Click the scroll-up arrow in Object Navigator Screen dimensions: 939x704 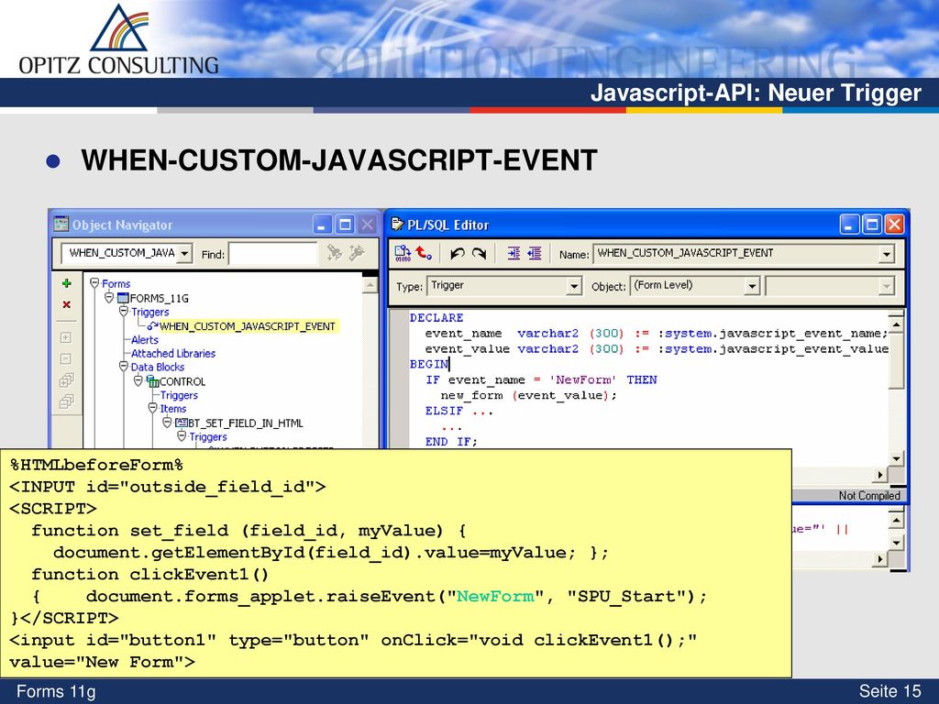370,286
